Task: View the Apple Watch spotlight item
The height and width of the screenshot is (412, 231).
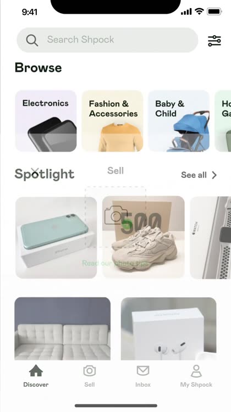Action: [x=210, y=237]
